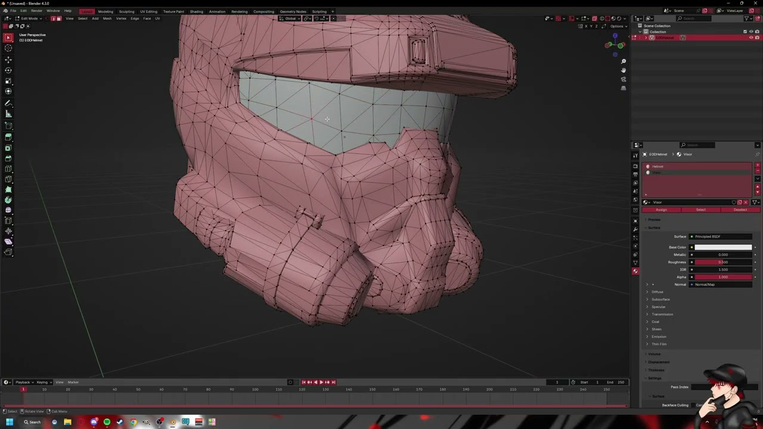Open the Shading workspace tab
The image size is (763, 429).
click(x=196, y=11)
